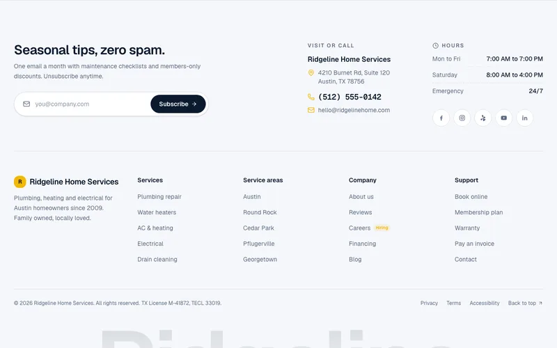Viewport: 557px width, 348px height.
Task: Open the Instagram social icon
Action: tap(462, 118)
